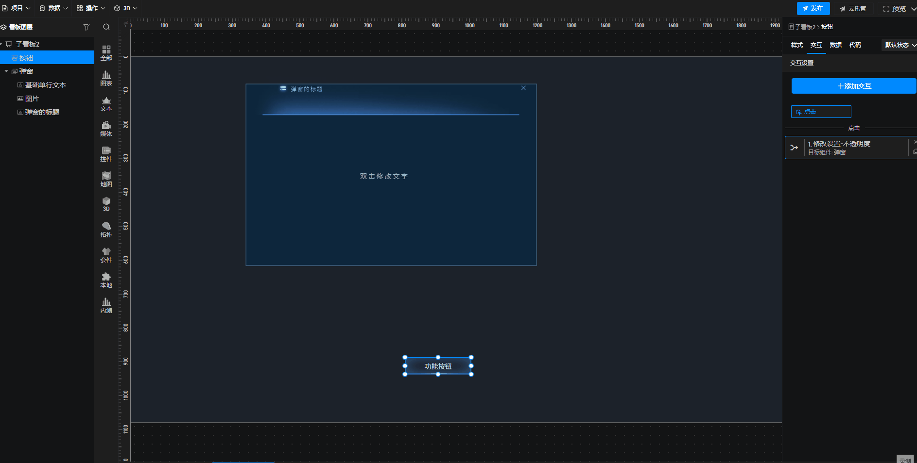Open the 图表 chart components
The width and height of the screenshot is (917, 463).
[106, 78]
